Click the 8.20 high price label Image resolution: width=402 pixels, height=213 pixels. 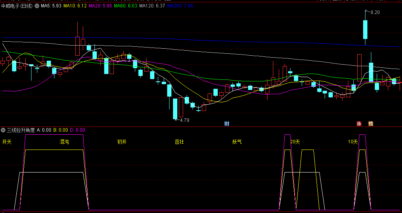375,12
